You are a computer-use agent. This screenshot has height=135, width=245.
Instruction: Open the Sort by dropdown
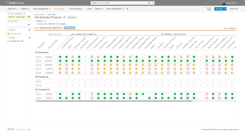[51, 28]
